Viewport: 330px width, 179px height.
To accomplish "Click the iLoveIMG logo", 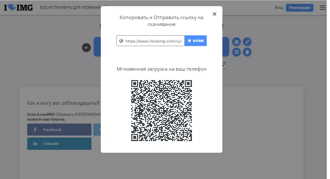I will tap(18, 7).
